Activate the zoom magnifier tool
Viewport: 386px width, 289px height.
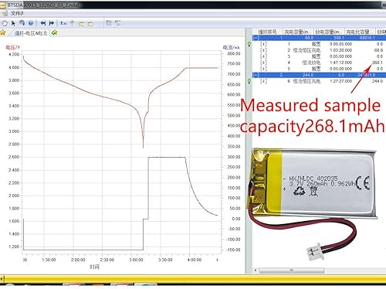[x=22, y=23]
